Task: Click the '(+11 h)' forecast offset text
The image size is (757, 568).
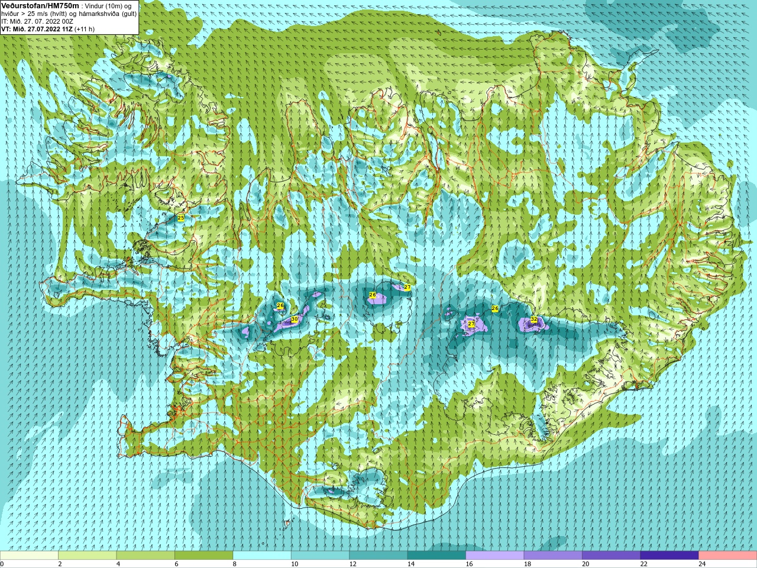Action: click(85, 29)
